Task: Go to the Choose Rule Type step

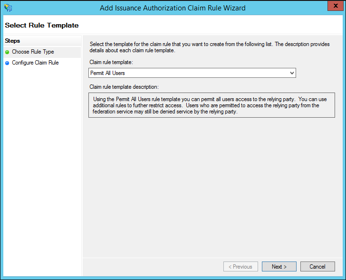Action: click(x=33, y=52)
